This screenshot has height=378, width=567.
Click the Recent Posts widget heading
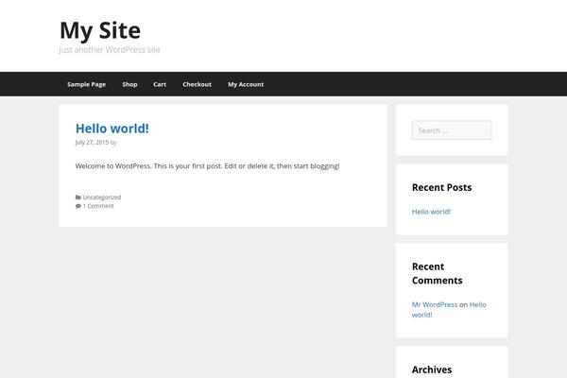442,187
